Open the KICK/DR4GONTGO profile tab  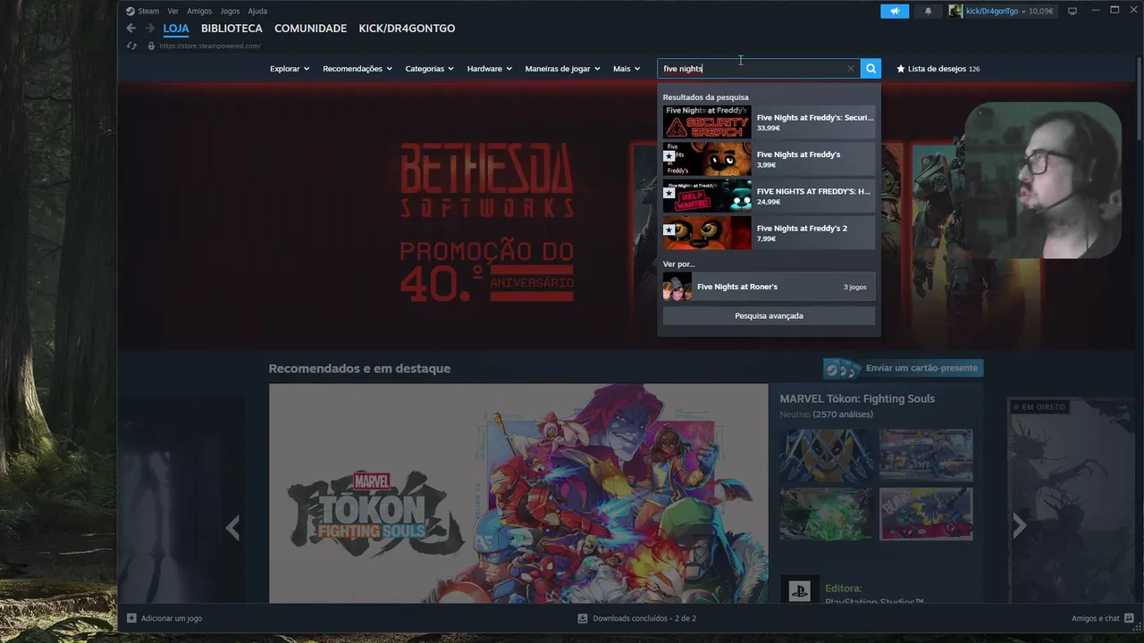point(407,29)
